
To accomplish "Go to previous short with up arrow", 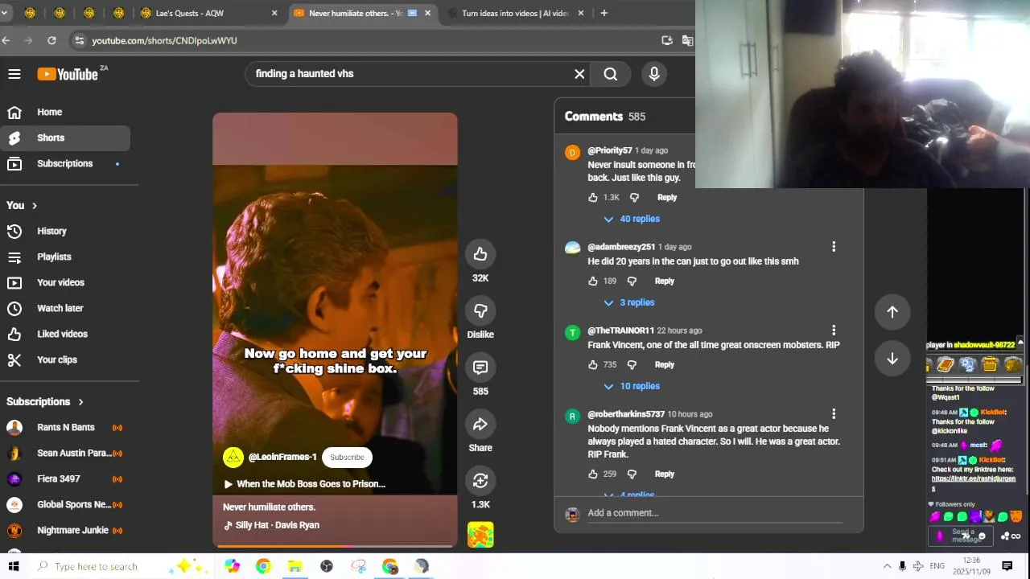I will coord(892,312).
